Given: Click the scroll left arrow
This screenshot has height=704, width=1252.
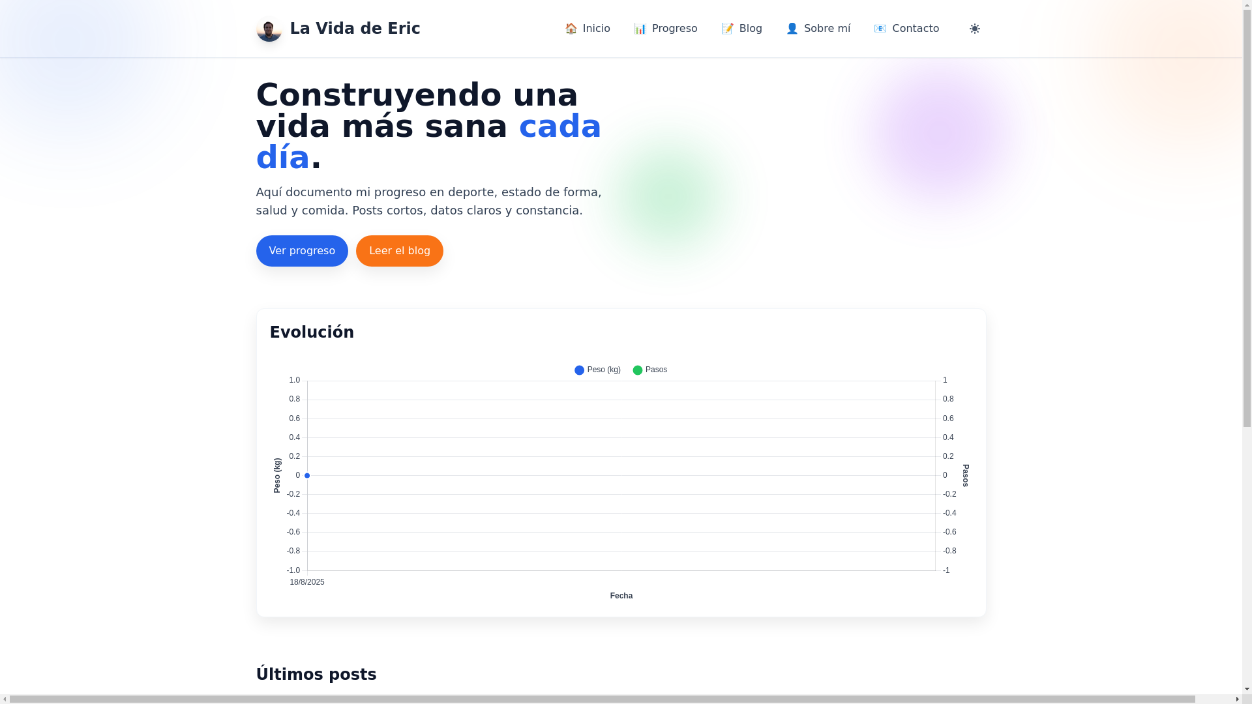Looking at the screenshot, I should tap(5, 699).
